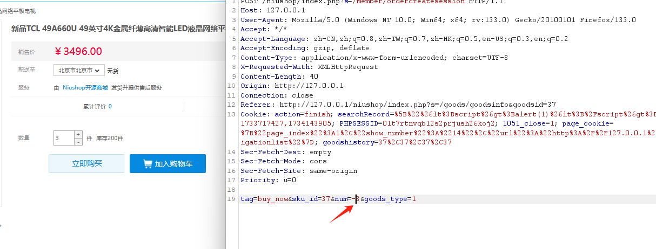Click the tag=buy_now parameter in body
The image size is (656, 249).
[x=264, y=199]
